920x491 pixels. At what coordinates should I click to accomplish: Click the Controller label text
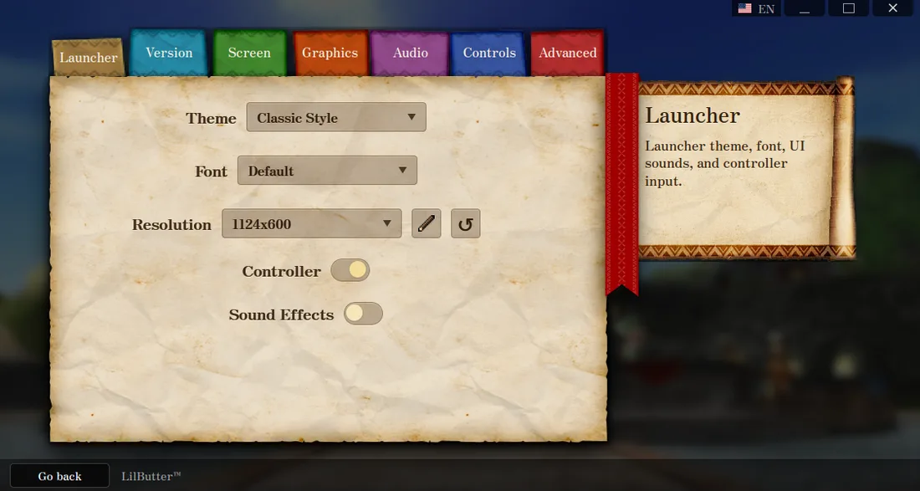[282, 272]
